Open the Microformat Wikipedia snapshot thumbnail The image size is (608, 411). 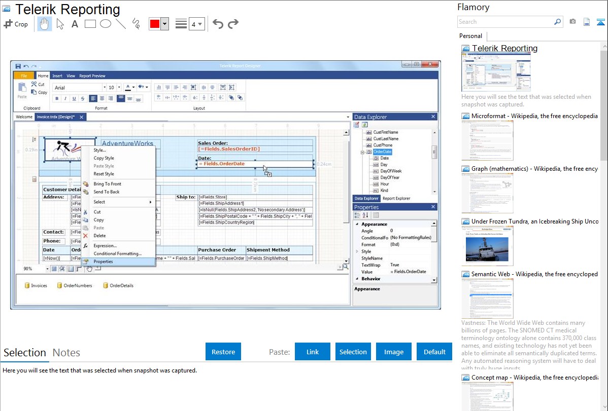pos(487,140)
